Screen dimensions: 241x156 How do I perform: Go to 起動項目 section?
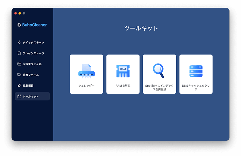[x=32, y=86]
